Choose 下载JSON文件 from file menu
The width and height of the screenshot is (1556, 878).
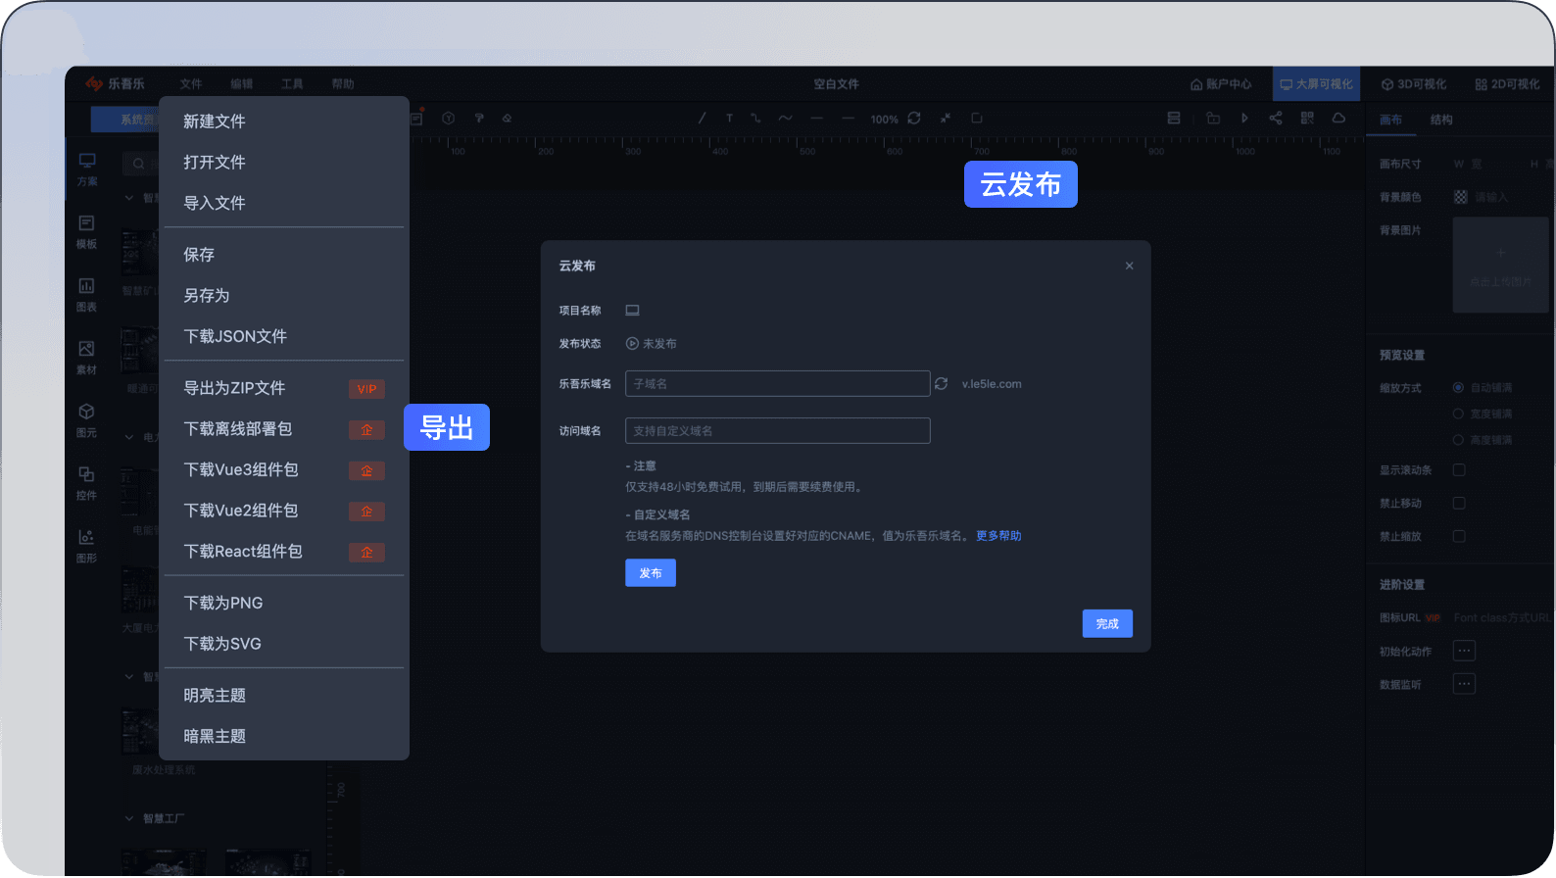click(235, 336)
